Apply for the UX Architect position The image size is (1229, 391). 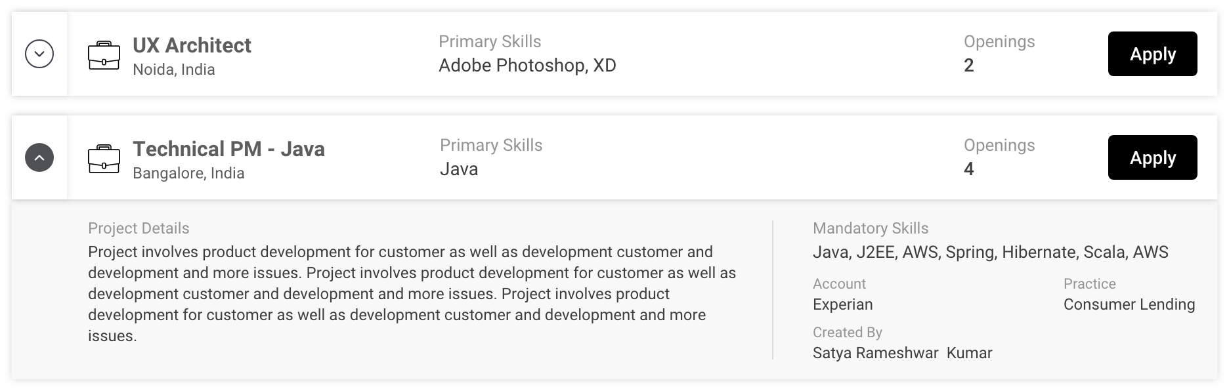point(1152,54)
